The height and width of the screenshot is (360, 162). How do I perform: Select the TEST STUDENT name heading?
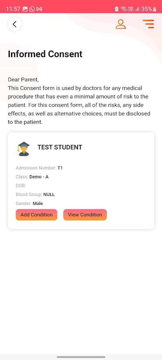click(60, 147)
